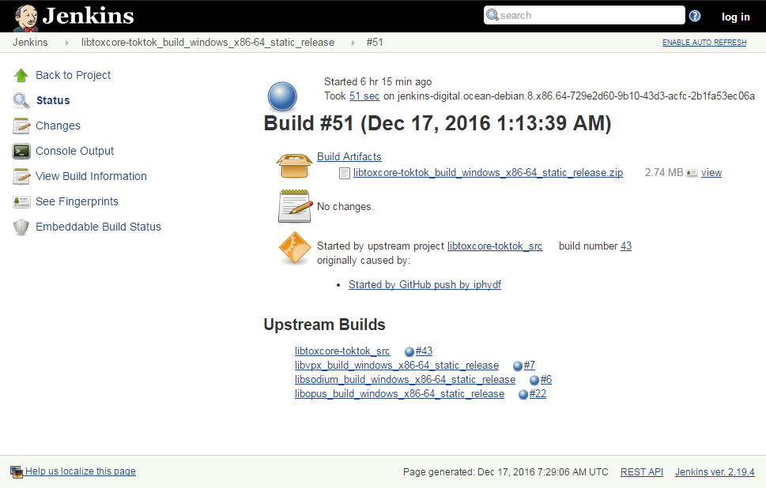
Task: Download the static_release.zip artifact link
Action: point(488,173)
